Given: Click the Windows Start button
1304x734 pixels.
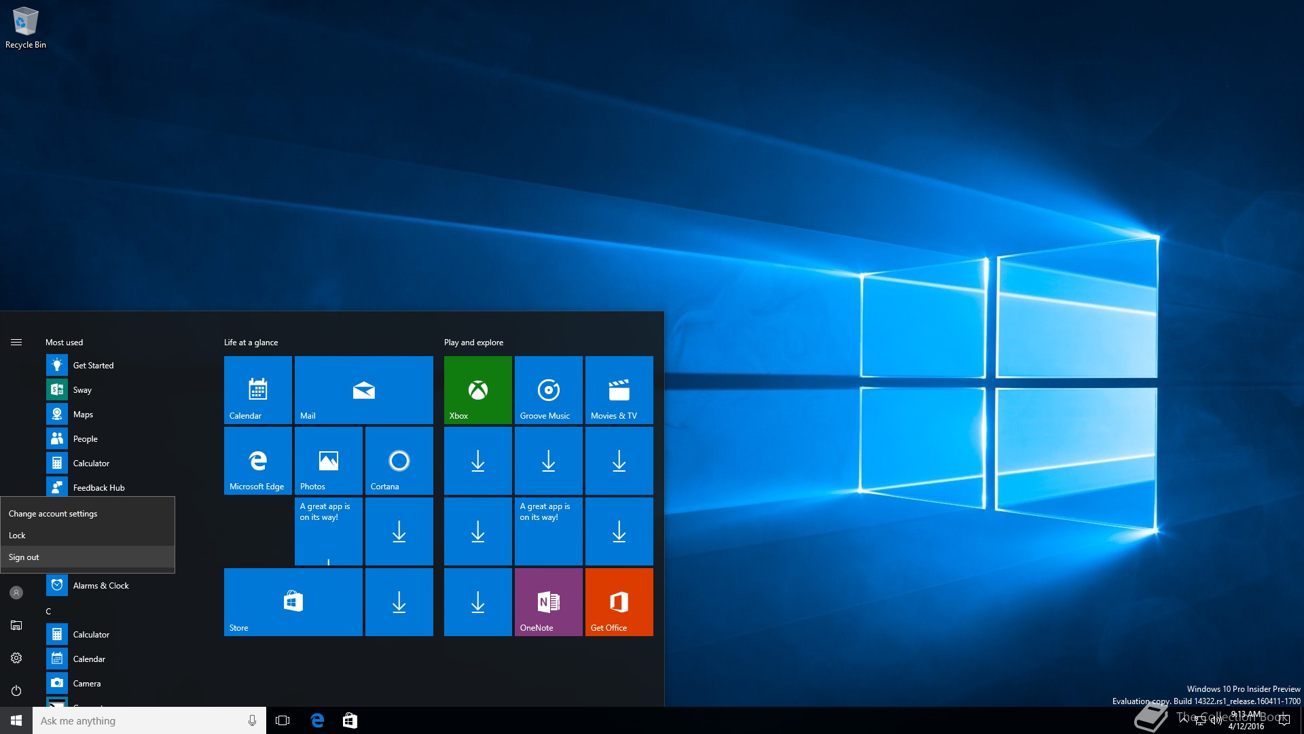Looking at the screenshot, I should pos(16,720).
